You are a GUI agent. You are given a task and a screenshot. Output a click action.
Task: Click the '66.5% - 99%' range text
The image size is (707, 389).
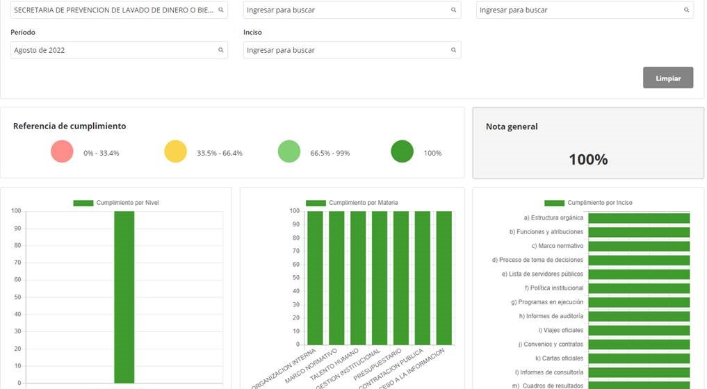(x=330, y=154)
